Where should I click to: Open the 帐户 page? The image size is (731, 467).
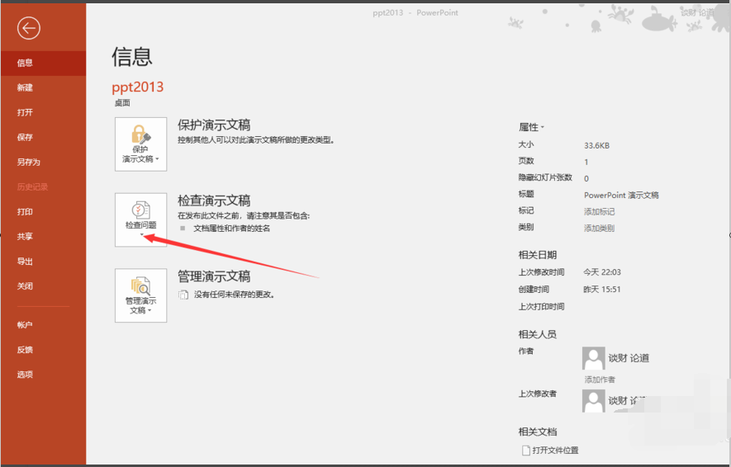pyautogui.click(x=43, y=325)
